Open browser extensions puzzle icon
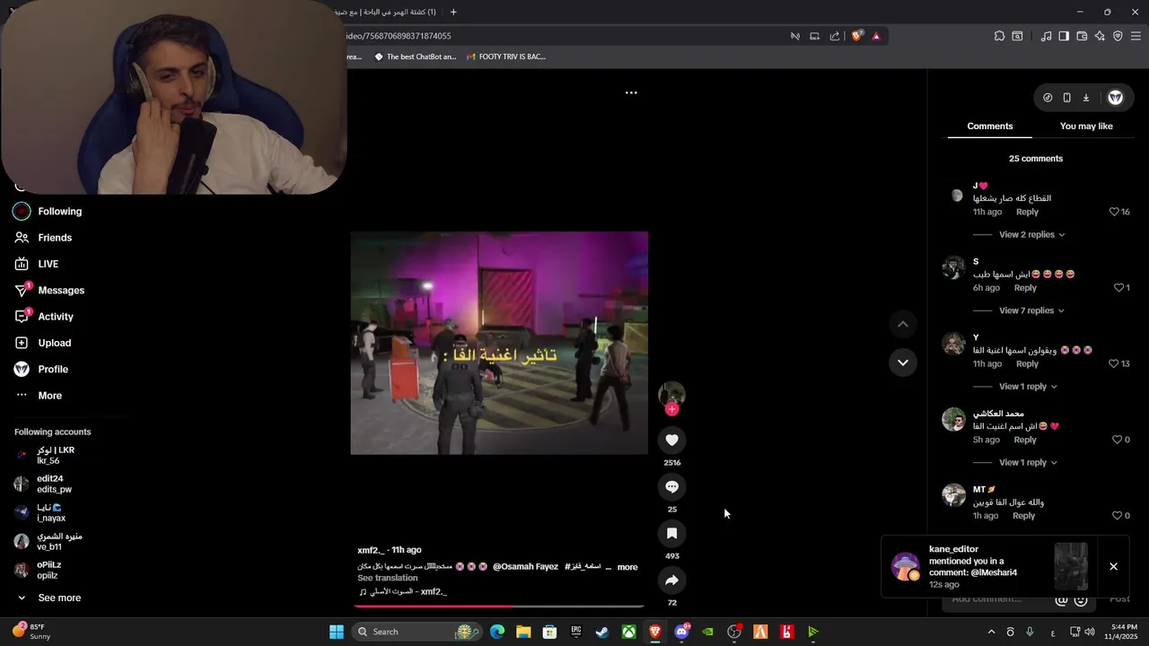 click(999, 36)
